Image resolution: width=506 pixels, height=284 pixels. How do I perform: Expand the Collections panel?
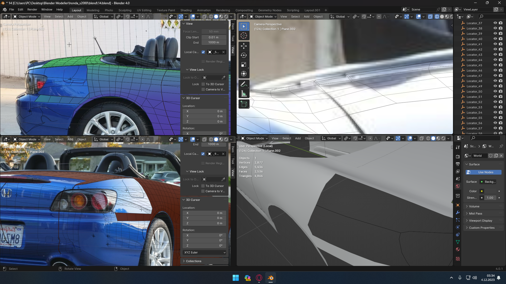tap(193, 261)
